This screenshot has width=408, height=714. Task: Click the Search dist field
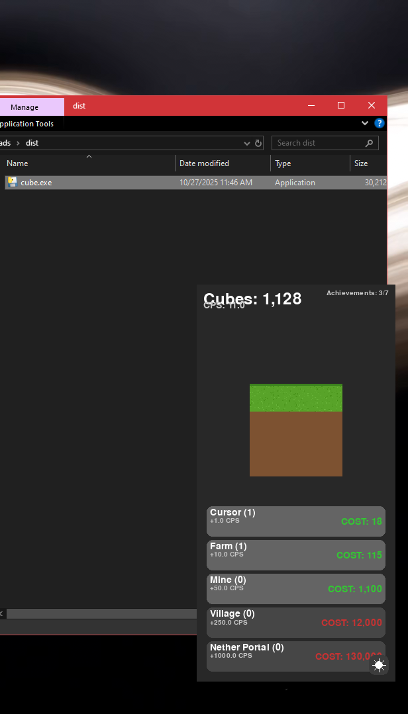pos(325,143)
